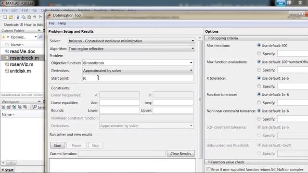Collapse the Function value check section
Screen dimensions: 308x173
[209, 162]
